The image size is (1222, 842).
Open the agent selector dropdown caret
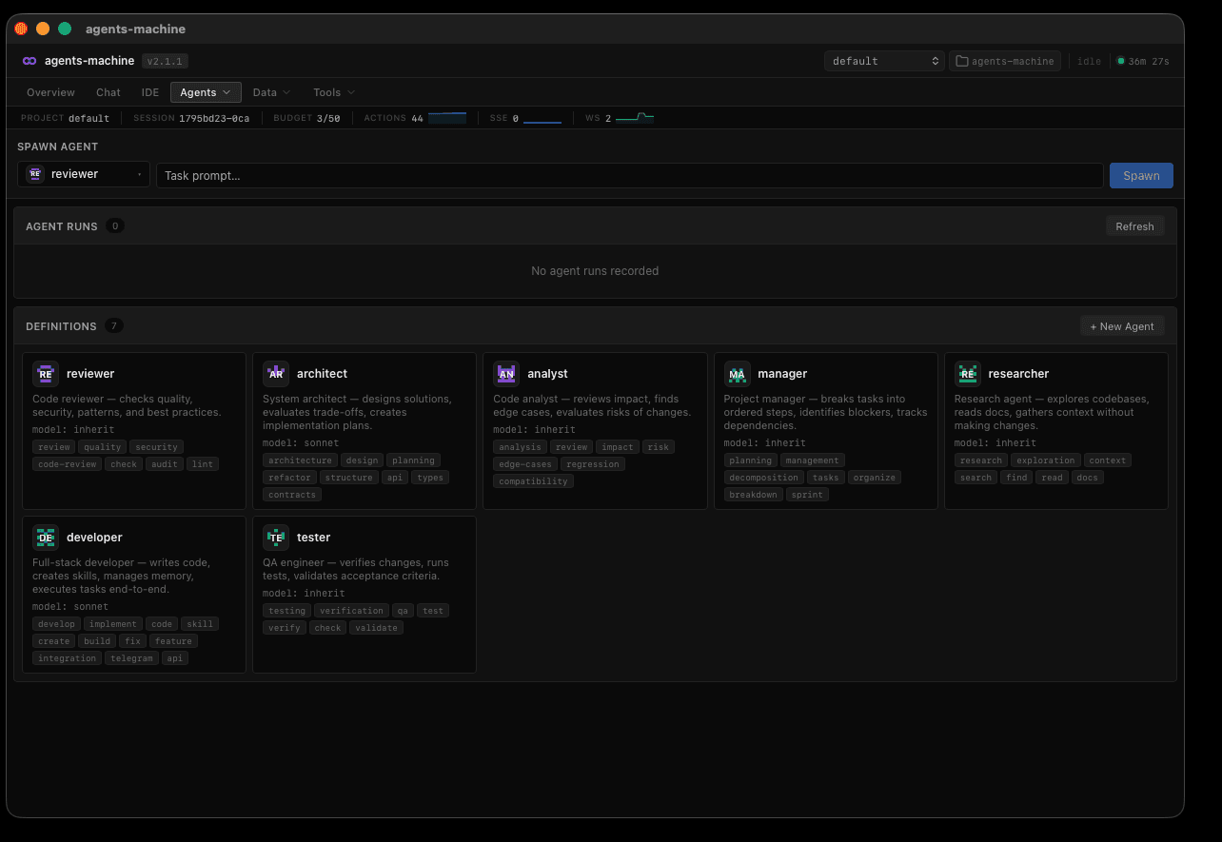click(139, 174)
